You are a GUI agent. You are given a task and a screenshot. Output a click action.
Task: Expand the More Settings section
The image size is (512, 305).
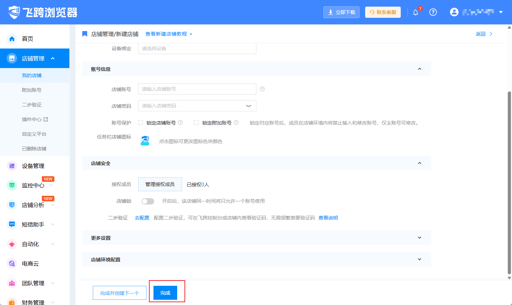419,238
